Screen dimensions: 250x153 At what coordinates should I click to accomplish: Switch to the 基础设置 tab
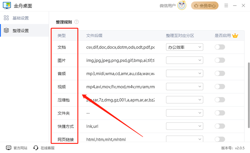click(x=24, y=18)
